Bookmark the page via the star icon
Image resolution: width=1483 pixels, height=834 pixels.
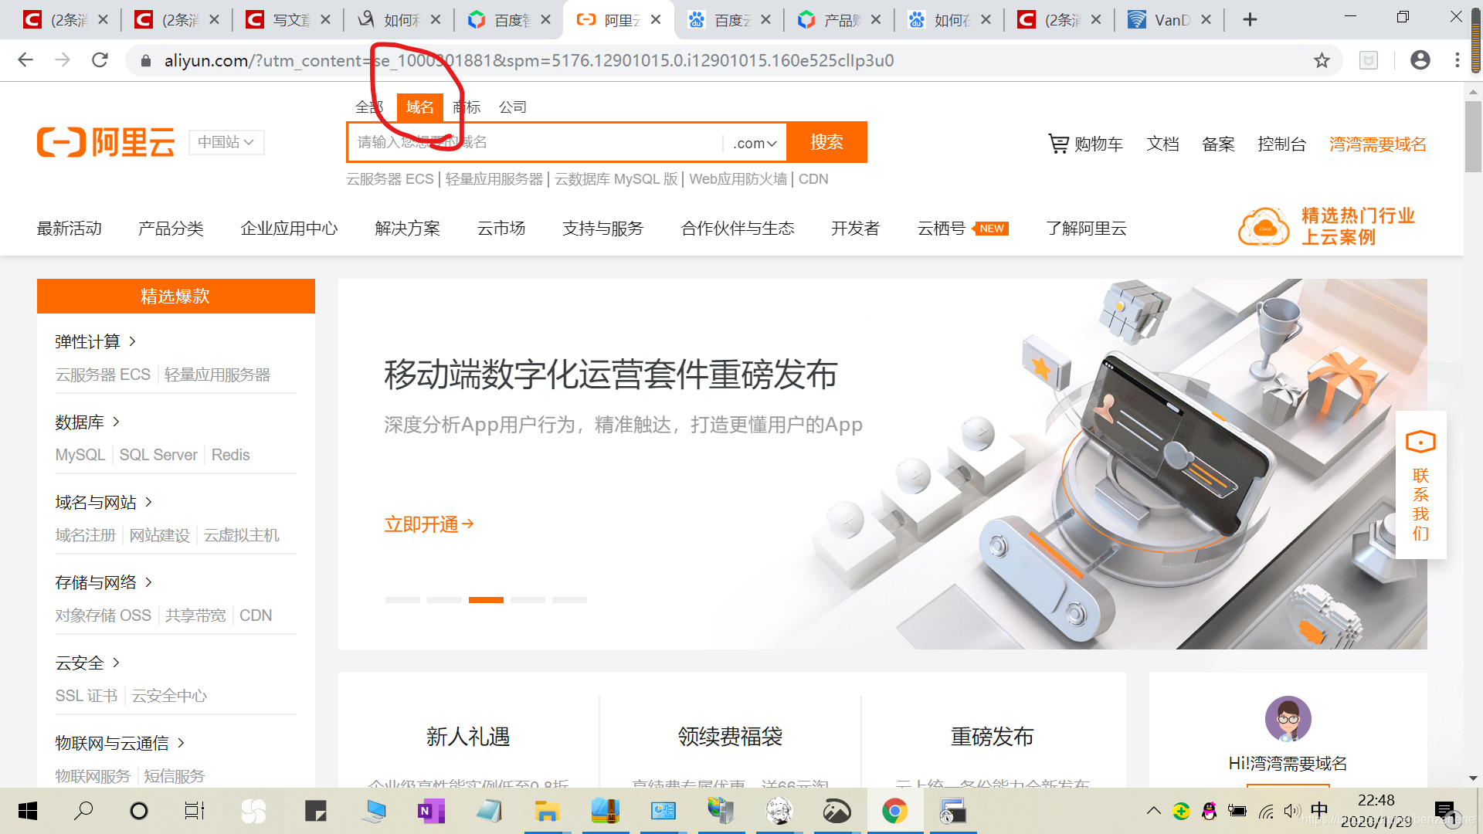click(x=1322, y=60)
